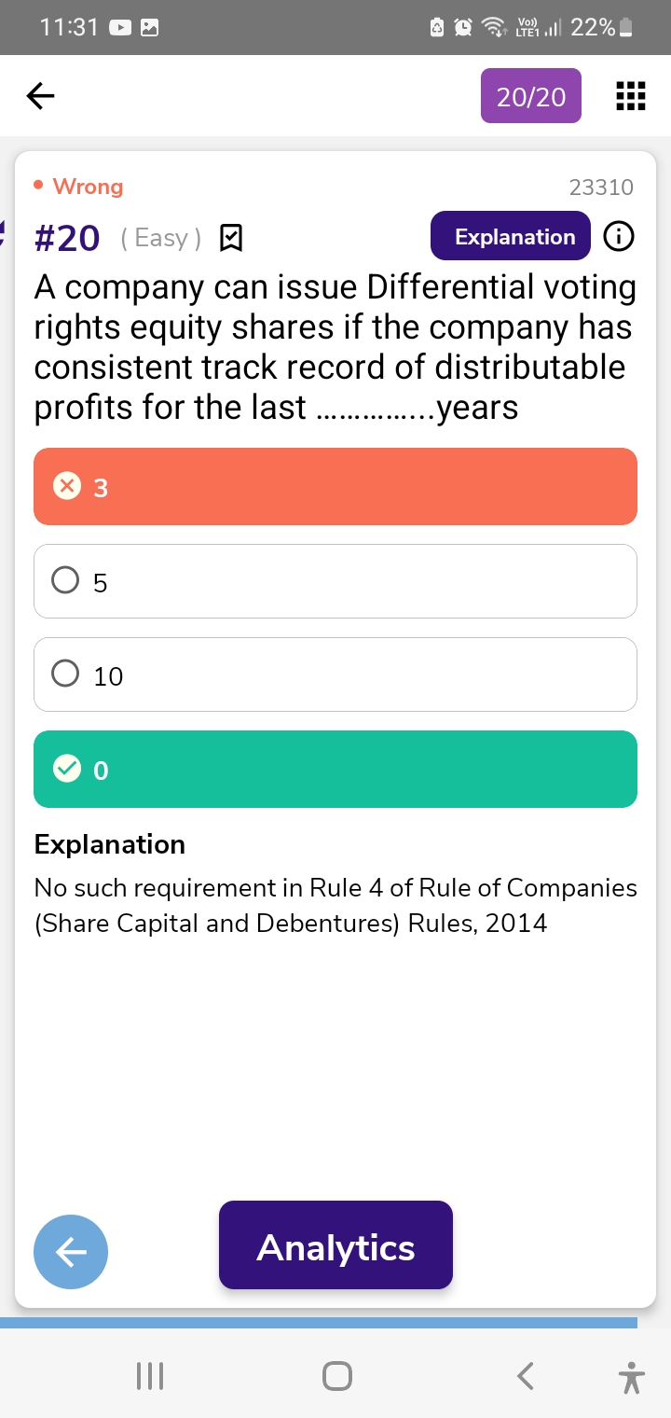Tap the green checkmark on option 0
Viewport: 671px width, 1418px height.
[x=66, y=770]
